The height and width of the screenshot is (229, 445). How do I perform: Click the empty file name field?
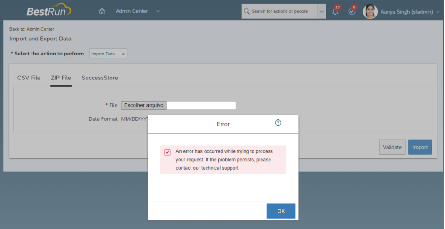coord(201,105)
